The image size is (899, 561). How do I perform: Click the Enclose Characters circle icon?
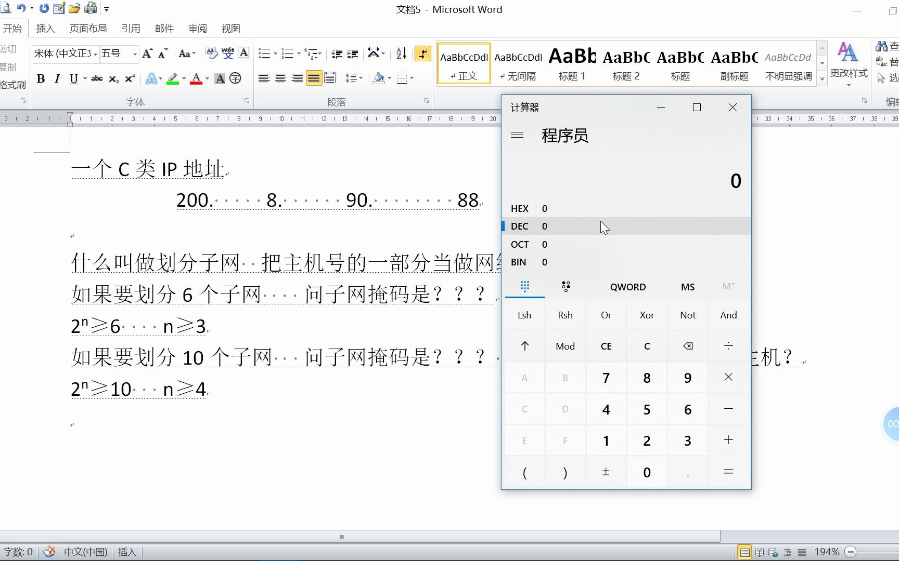tap(235, 78)
